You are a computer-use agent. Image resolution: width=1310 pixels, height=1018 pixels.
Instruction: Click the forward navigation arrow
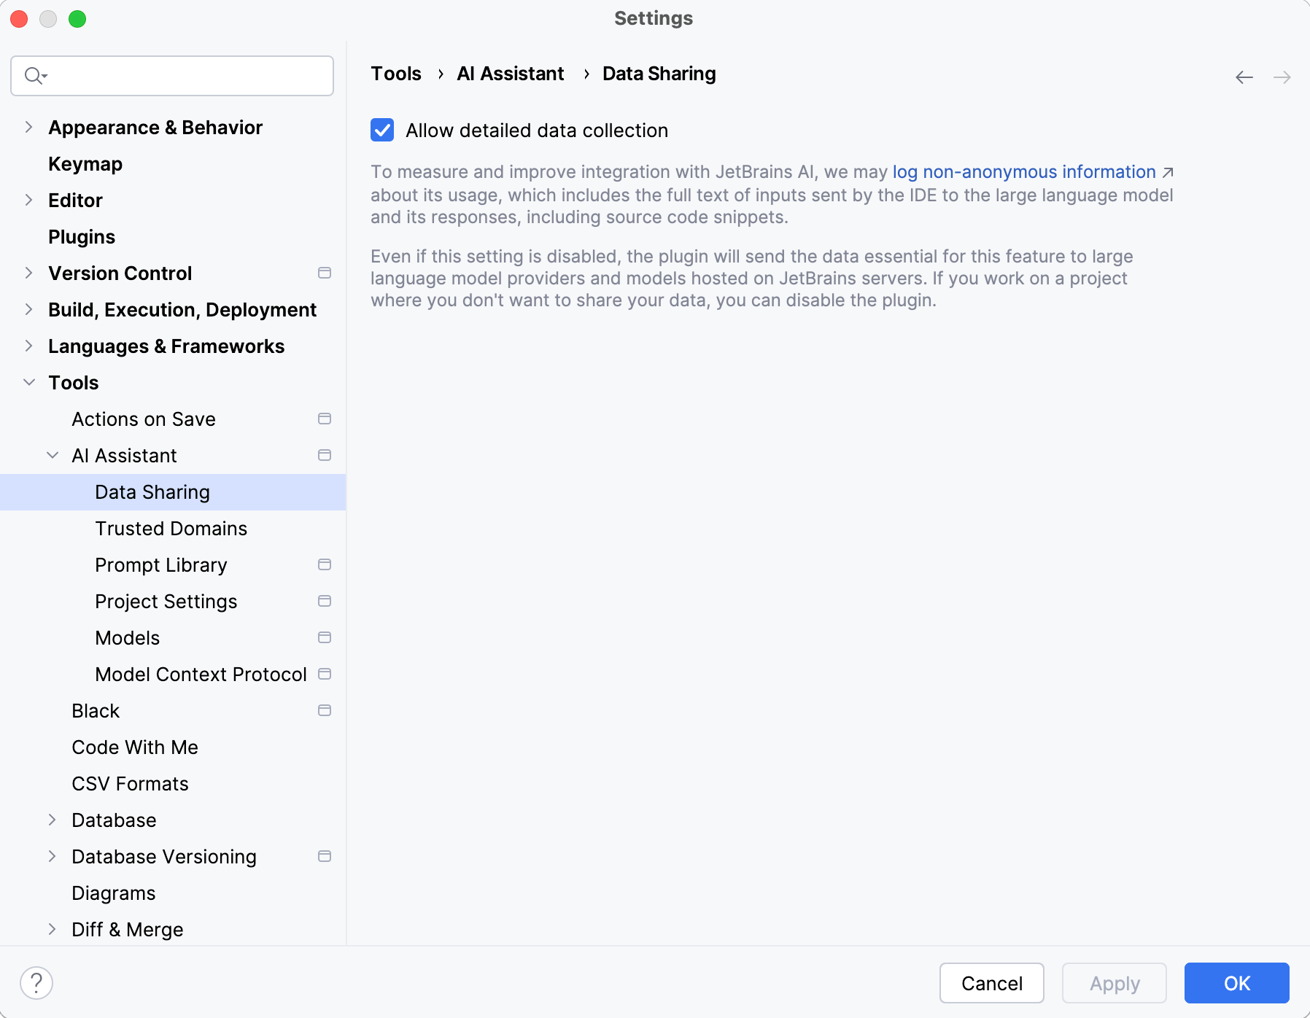[1282, 77]
